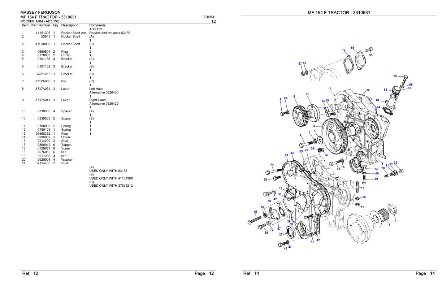This screenshot has width=442, height=286.
Task: Click callout number 67 in diagram
Action: pos(279,229)
